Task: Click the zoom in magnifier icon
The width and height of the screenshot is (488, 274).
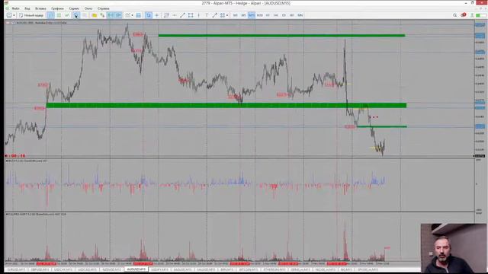Action: click(x=76, y=15)
